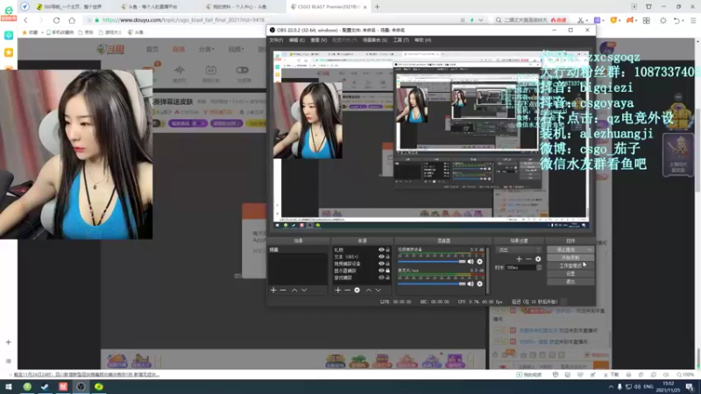
Task: Open the OBS 文件(F) menu
Action: point(276,40)
